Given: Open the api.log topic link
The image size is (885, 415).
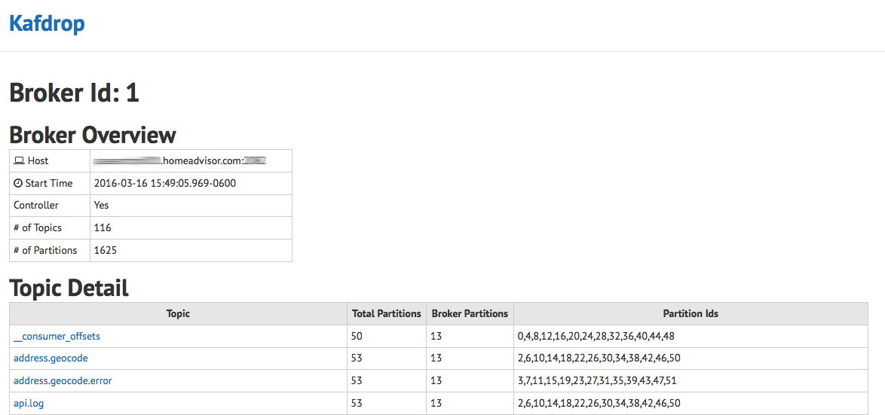Looking at the screenshot, I should [29, 404].
